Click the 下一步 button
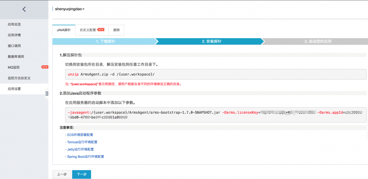Image resolution: width=368 pixels, height=179 pixels. pyautogui.click(x=81, y=174)
